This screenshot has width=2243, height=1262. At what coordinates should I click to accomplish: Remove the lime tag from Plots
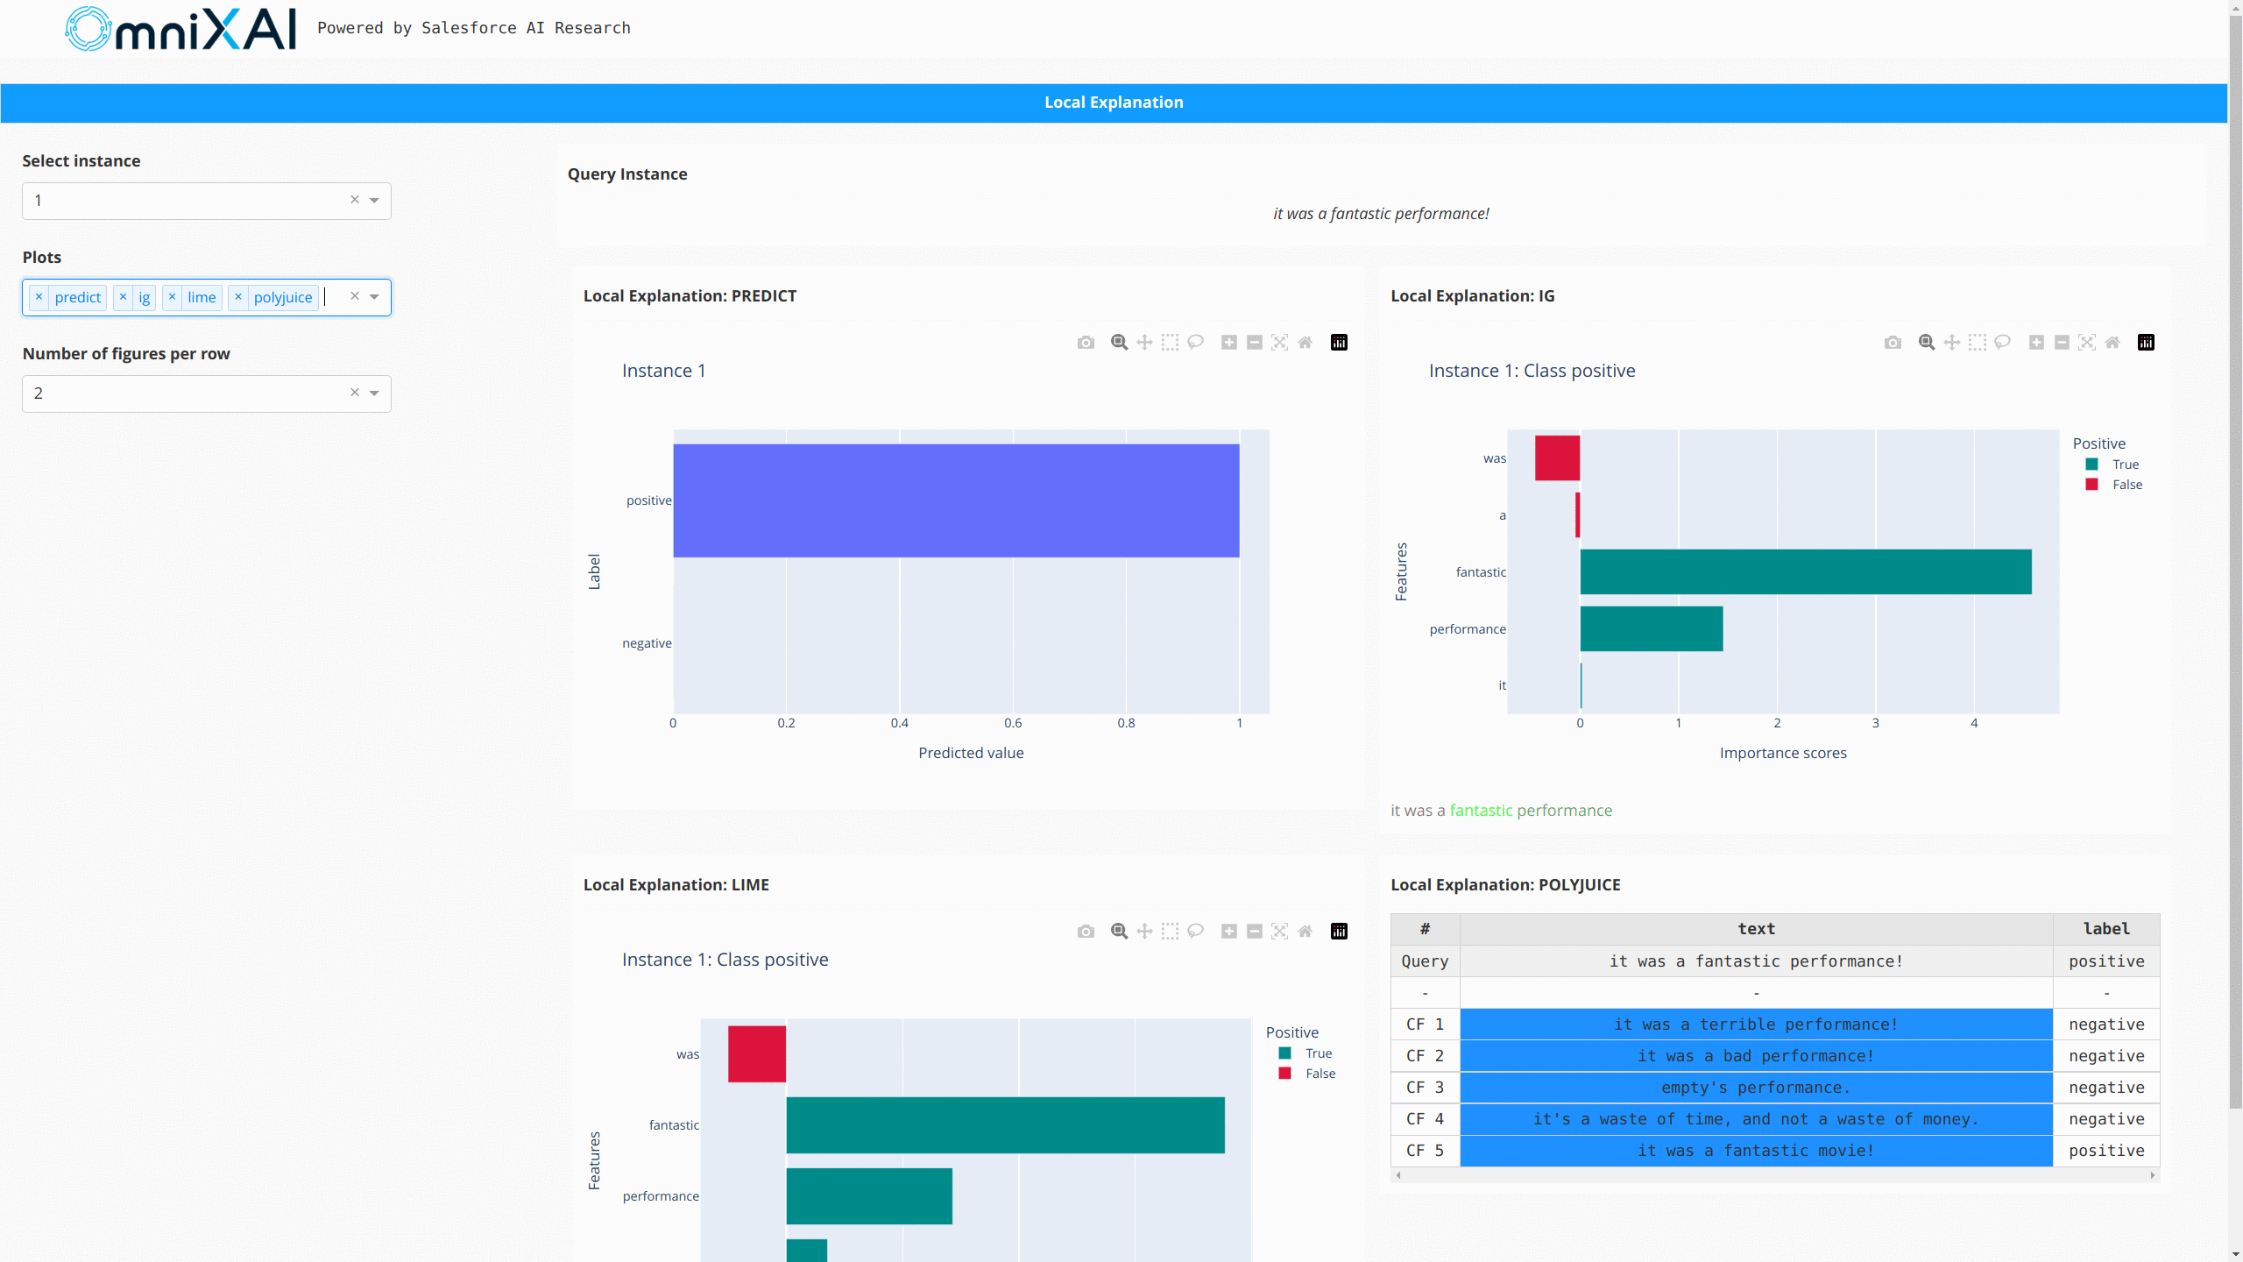[173, 297]
